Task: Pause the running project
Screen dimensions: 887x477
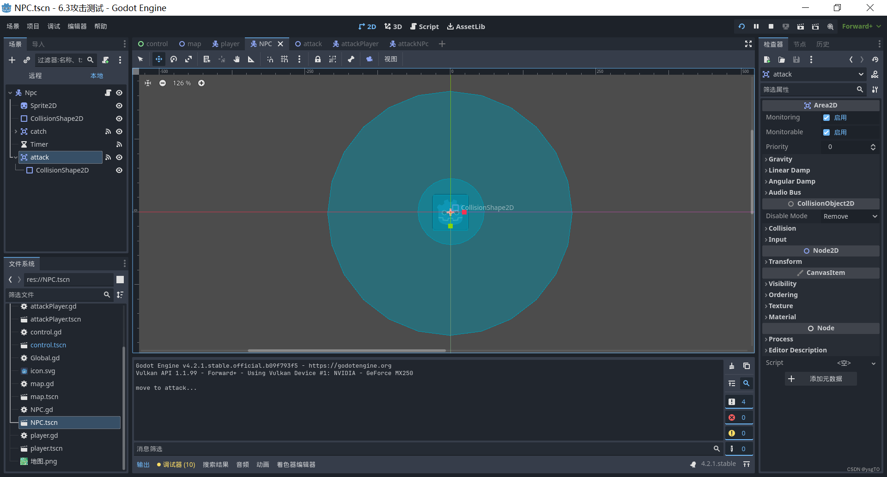Action: coord(756,26)
